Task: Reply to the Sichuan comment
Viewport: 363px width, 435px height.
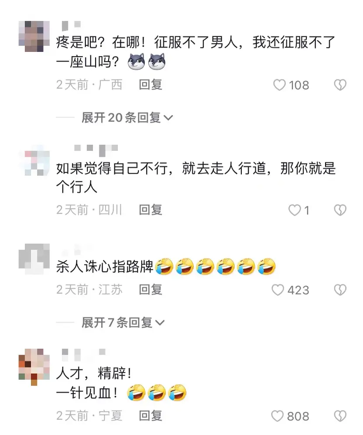Action: (151, 210)
